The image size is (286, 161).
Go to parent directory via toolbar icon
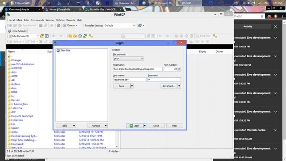tap(70, 36)
